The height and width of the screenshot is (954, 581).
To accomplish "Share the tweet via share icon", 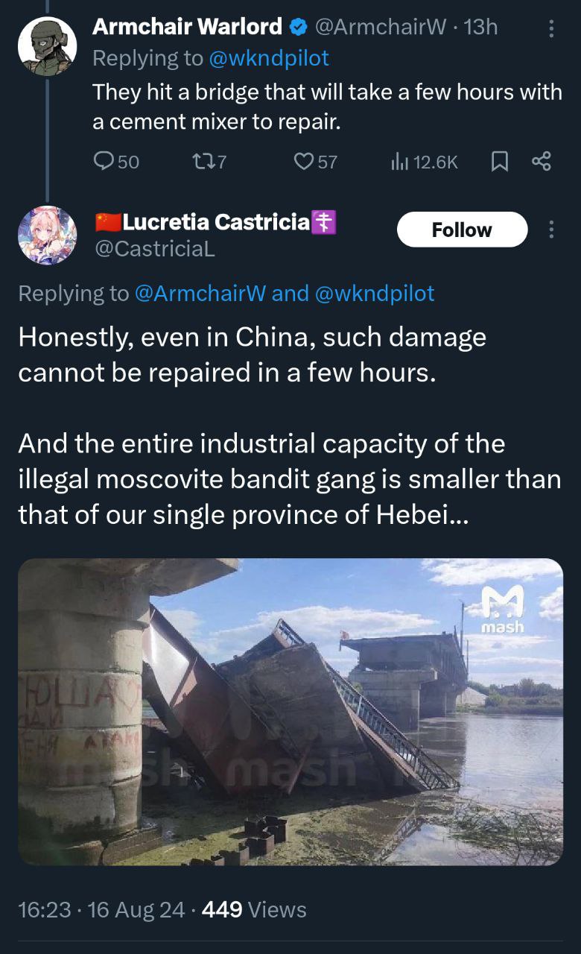I will pos(542,161).
